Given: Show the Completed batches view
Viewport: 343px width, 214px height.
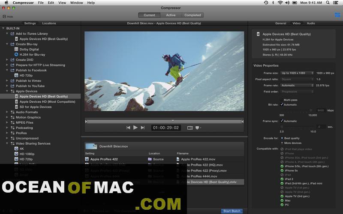Looking at the screenshot, I should pos(193,15).
